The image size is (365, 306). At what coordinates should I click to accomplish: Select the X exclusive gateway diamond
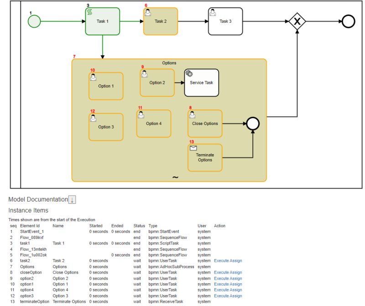(x=297, y=21)
